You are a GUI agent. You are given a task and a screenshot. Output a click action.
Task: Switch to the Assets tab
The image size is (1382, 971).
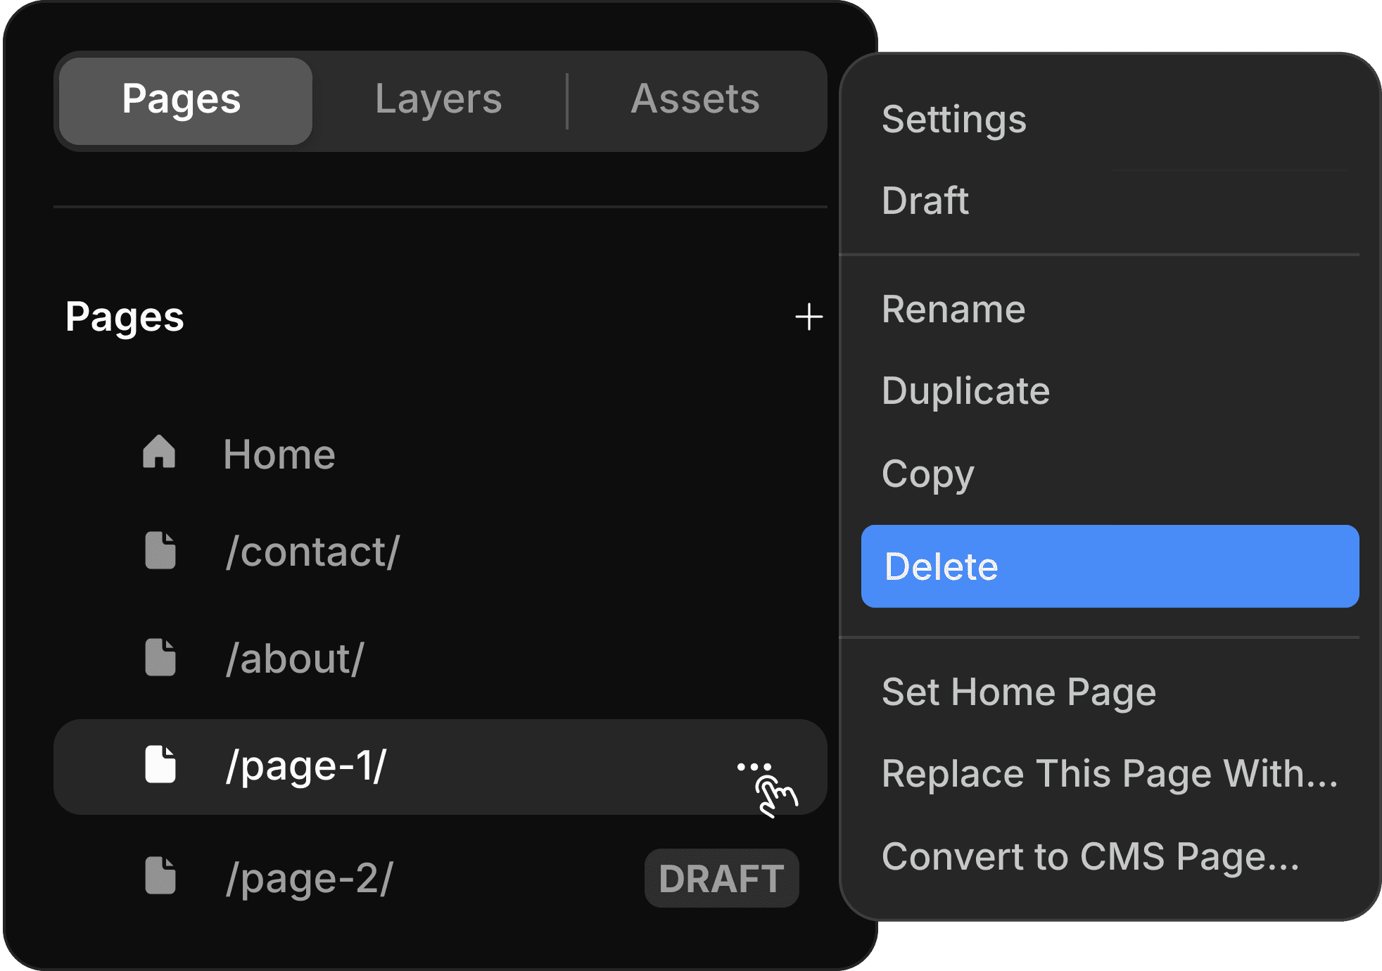click(695, 99)
